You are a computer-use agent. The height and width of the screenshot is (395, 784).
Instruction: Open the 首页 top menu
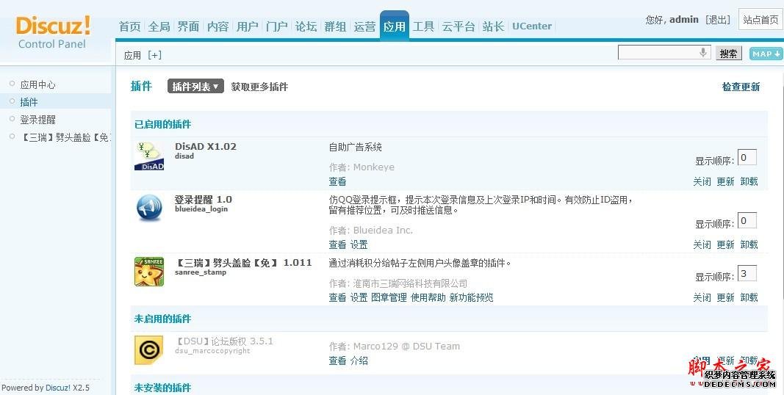click(130, 26)
